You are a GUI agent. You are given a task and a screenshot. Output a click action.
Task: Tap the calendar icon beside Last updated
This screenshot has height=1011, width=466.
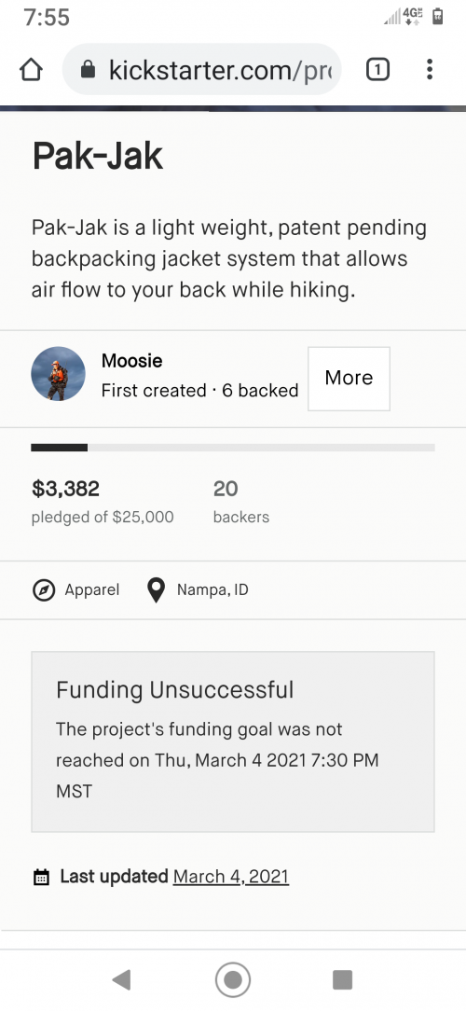[41, 878]
